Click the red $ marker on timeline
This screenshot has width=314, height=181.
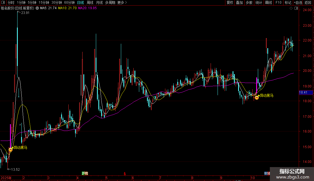pos(124,174)
